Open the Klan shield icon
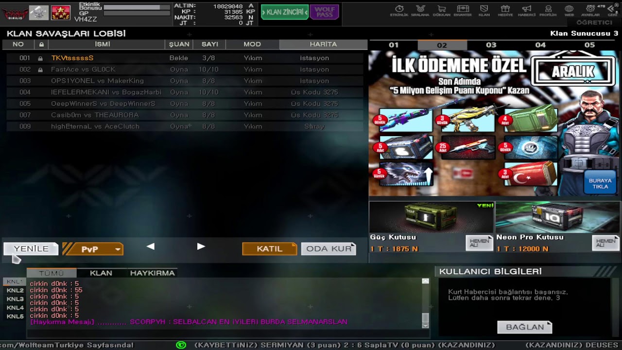 (x=484, y=9)
